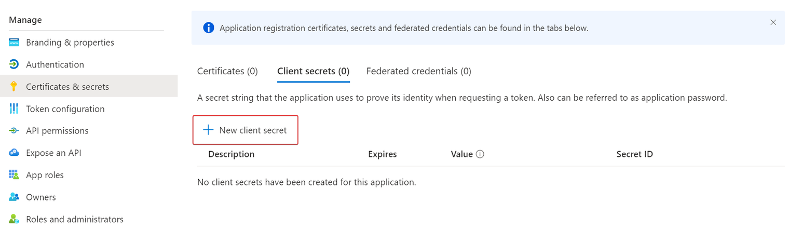The image size is (789, 229).
Task: Click the key icon for Certificates & secrets
Action: pos(14,87)
